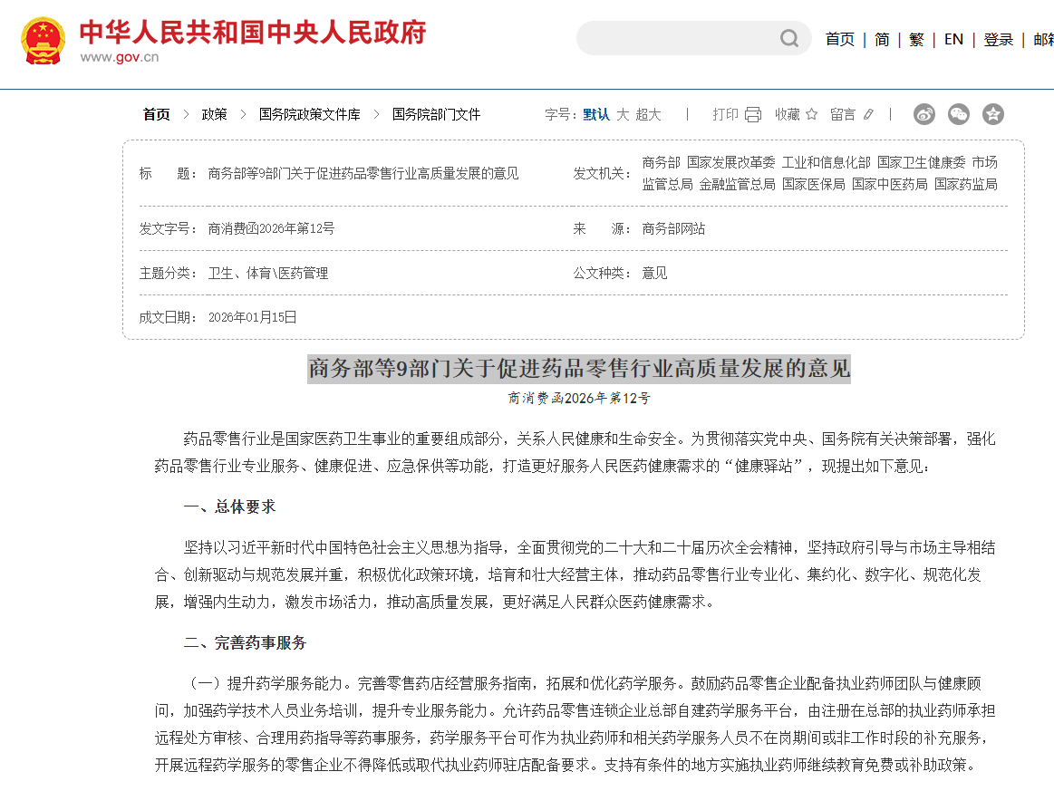This screenshot has width=1054, height=791.
Task: Switch to Simplified Chinese (简)
Action: coord(882,39)
